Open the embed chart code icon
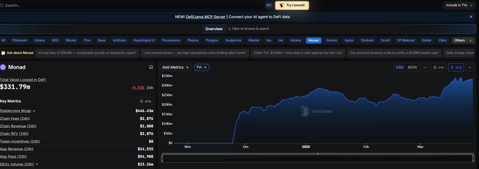 (x=425, y=67)
